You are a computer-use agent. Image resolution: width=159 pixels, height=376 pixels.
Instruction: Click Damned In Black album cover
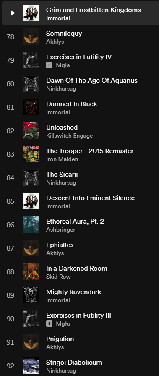point(31,107)
